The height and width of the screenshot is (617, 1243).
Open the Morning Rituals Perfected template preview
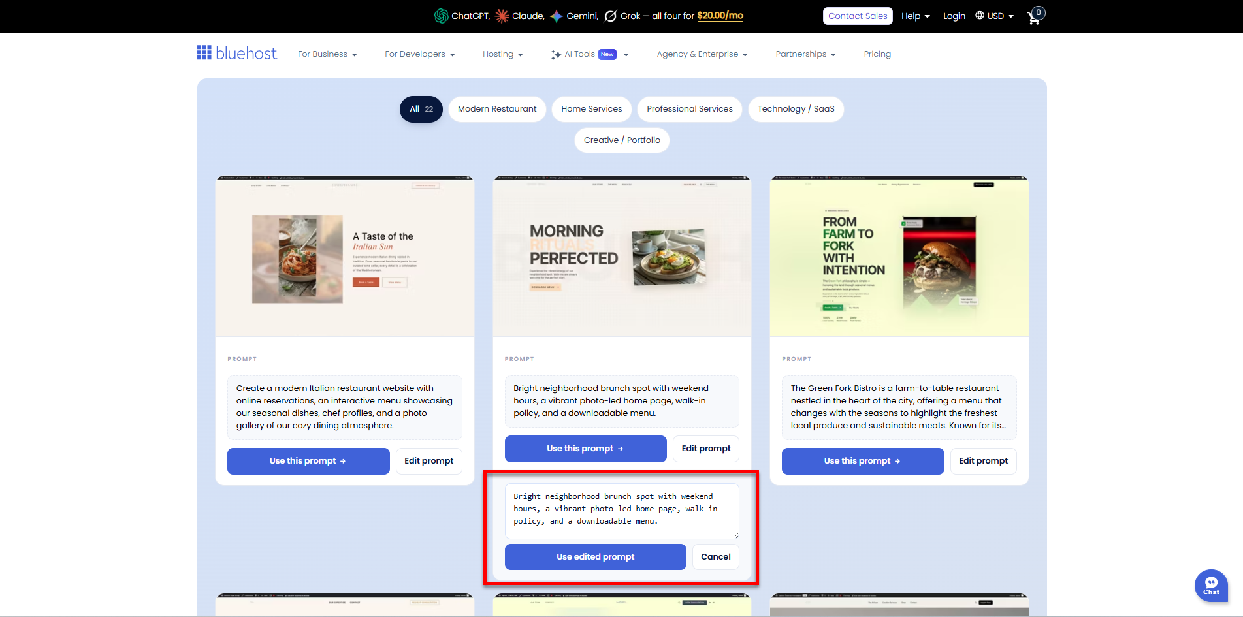click(622, 256)
